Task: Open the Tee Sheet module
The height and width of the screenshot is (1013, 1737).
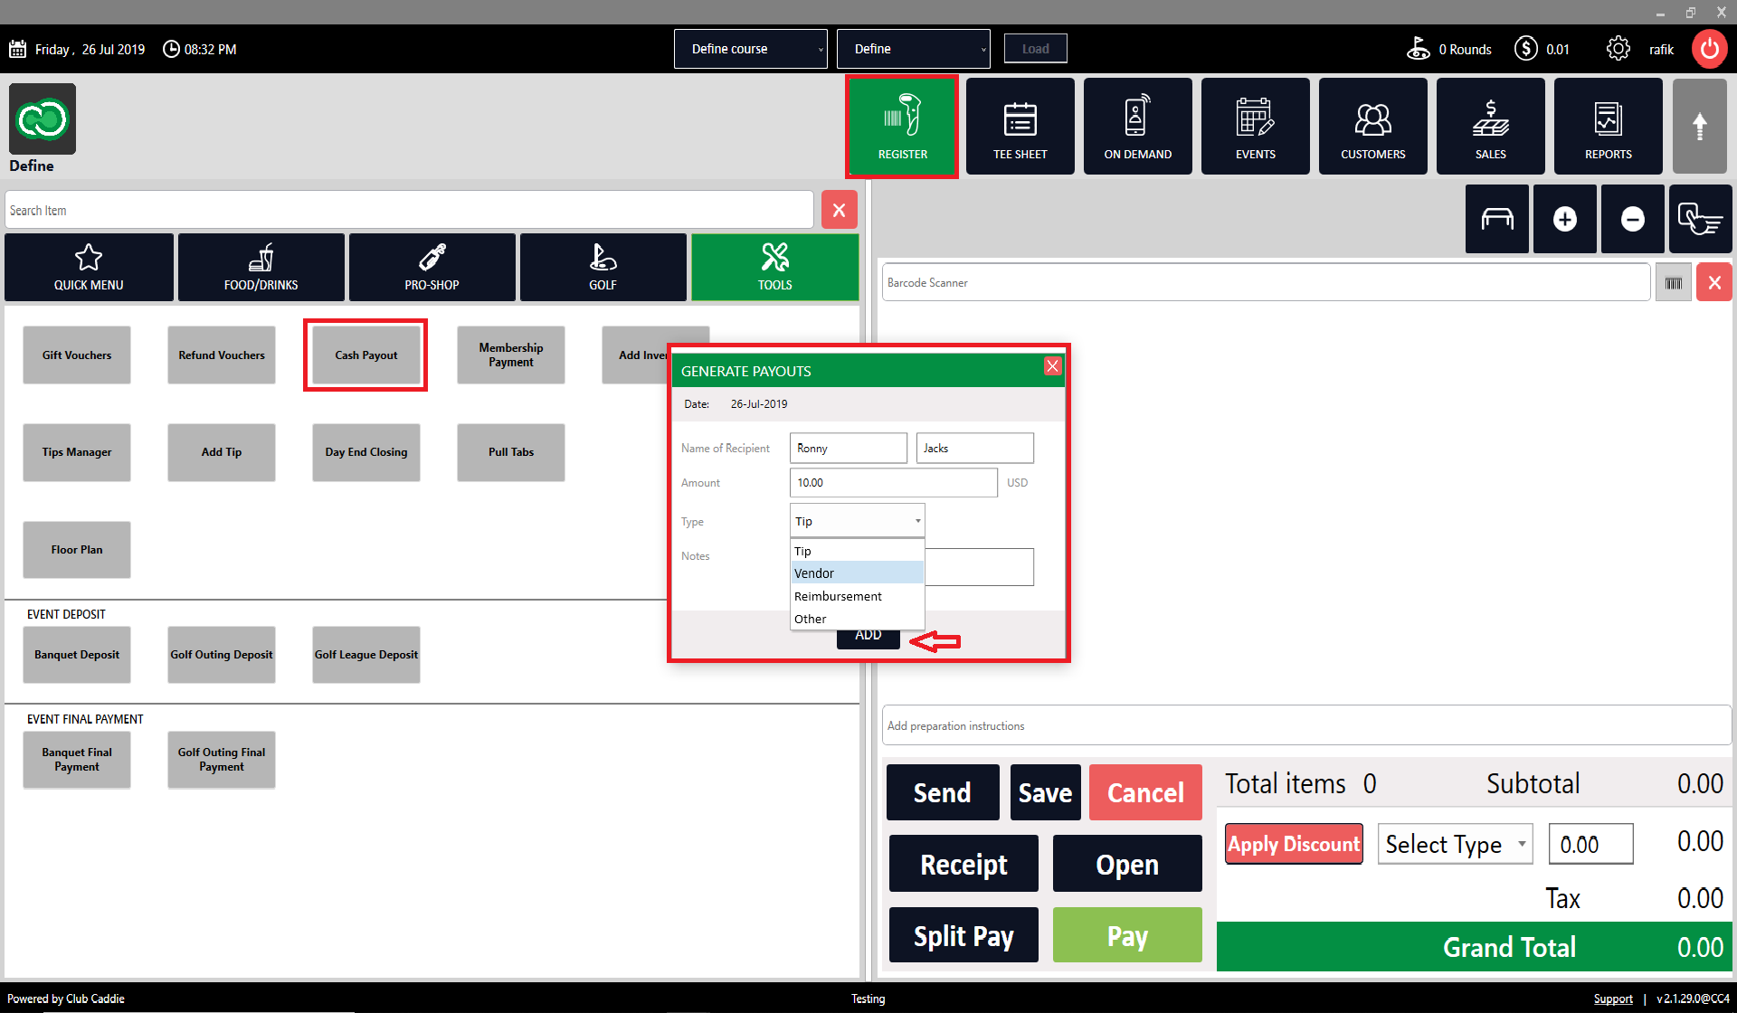Action: (x=1020, y=127)
